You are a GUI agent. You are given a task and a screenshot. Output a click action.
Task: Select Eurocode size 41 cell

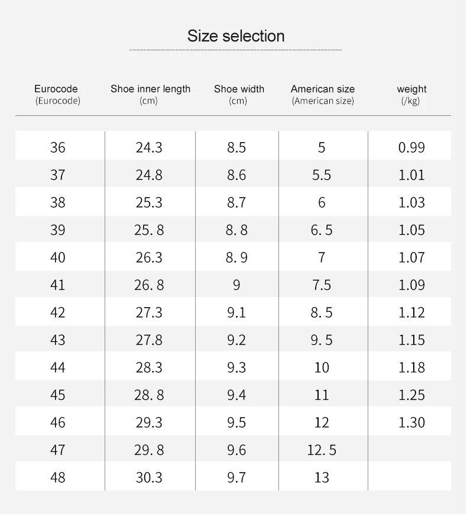58,285
